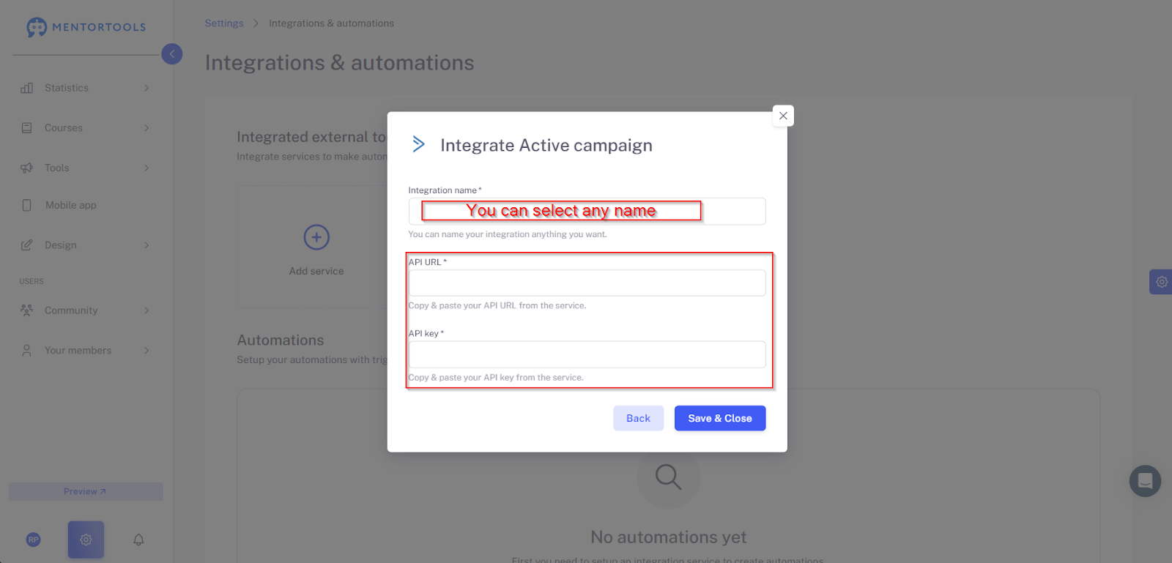Navigate to Settings breadcrumb link
Image resolution: width=1172 pixels, height=563 pixels.
[224, 23]
